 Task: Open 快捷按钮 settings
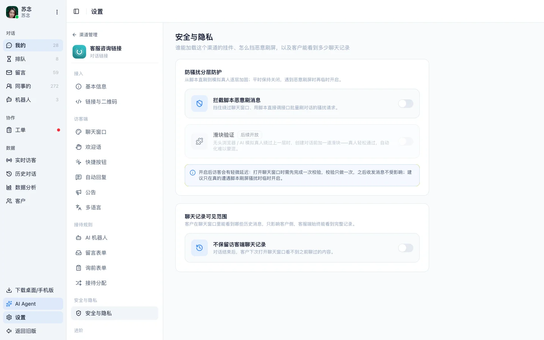pyautogui.click(x=114, y=162)
